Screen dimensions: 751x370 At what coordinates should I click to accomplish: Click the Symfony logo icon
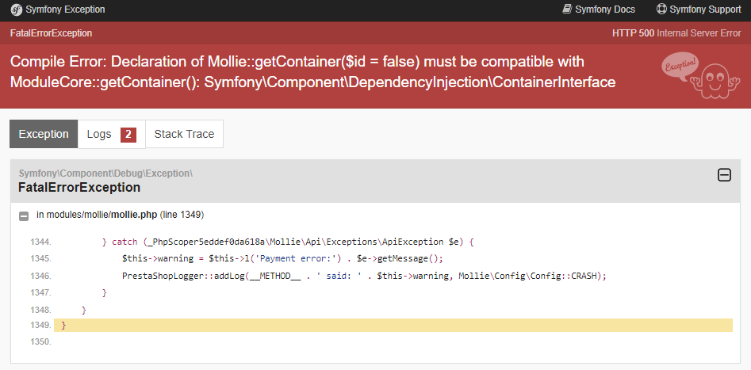(16, 10)
